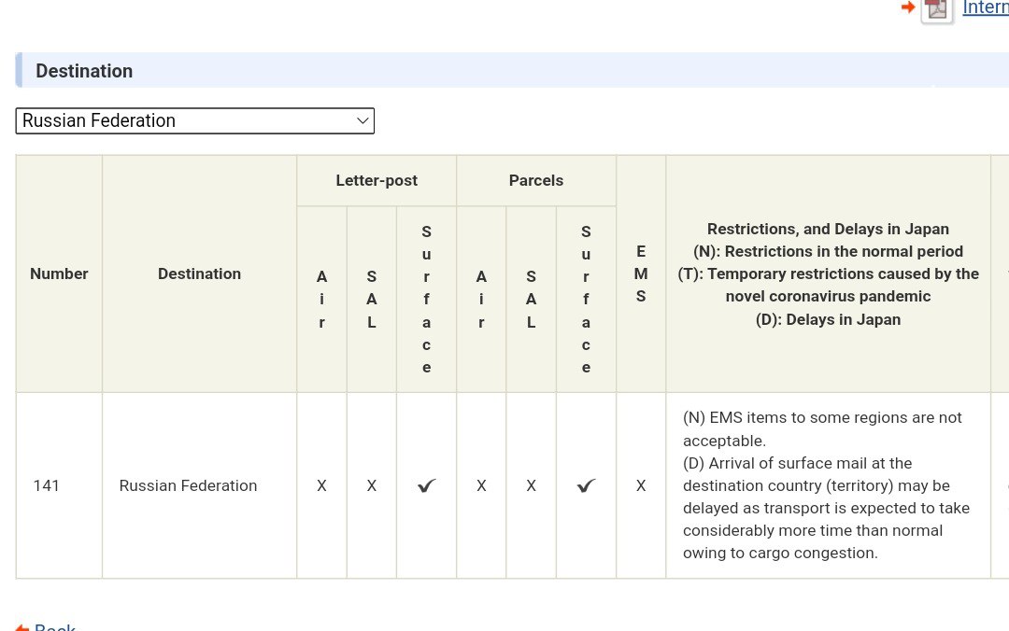Follow the Back link at the bottom

pyautogui.click(x=55, y=626)
